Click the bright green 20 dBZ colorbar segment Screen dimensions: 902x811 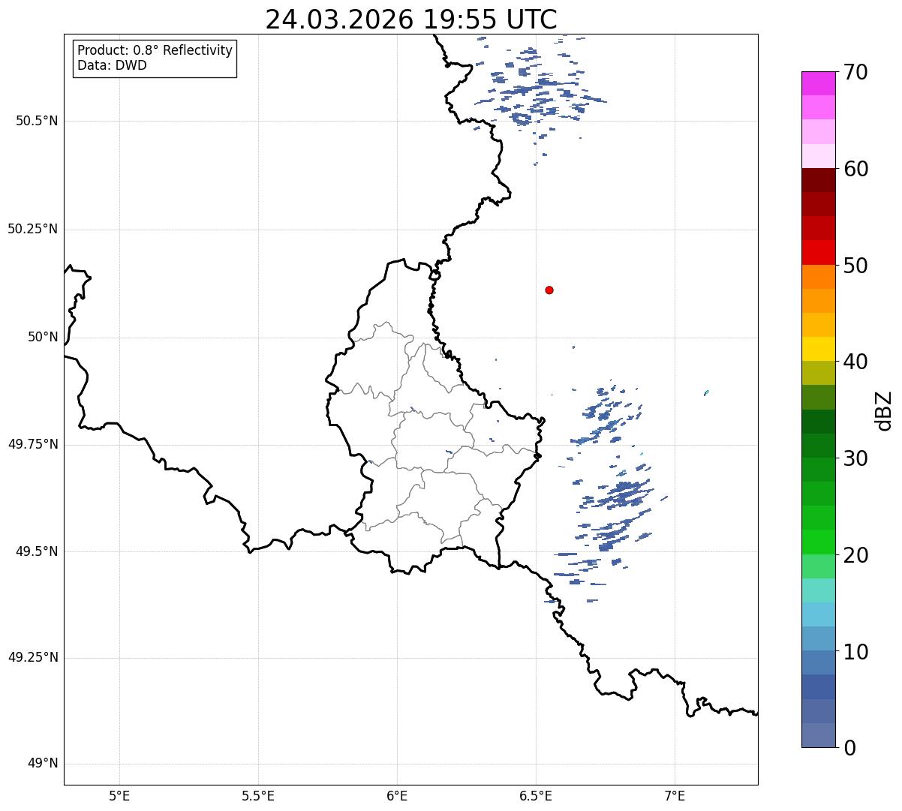tap(818, 542)
